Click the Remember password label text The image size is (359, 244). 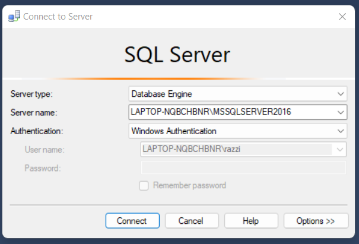click(189, 185)
